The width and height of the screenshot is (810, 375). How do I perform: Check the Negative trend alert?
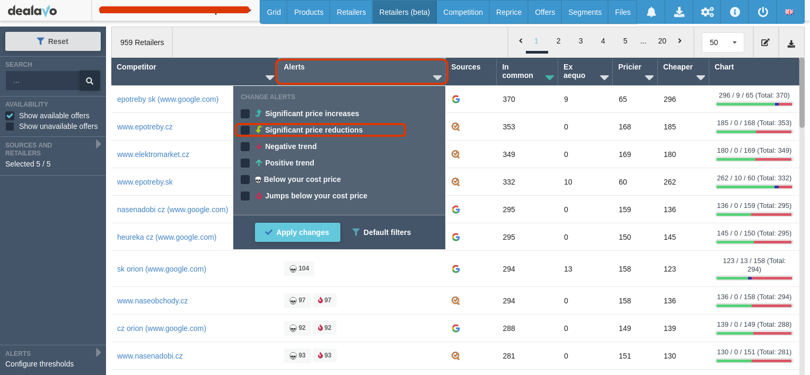[245, 146]
